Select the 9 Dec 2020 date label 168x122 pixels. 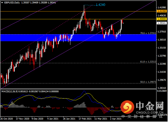click(37, 119)
